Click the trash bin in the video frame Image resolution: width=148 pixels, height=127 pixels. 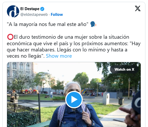coord(121,101)
